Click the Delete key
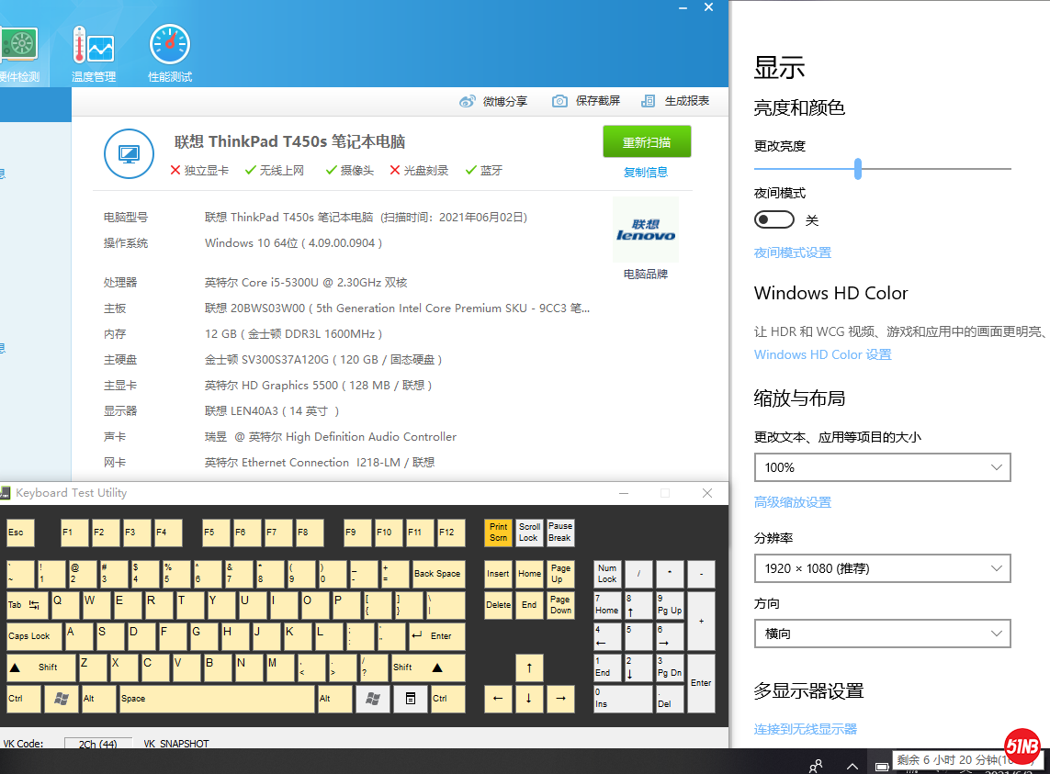The image size is (1050, 774). coord(498,605)
